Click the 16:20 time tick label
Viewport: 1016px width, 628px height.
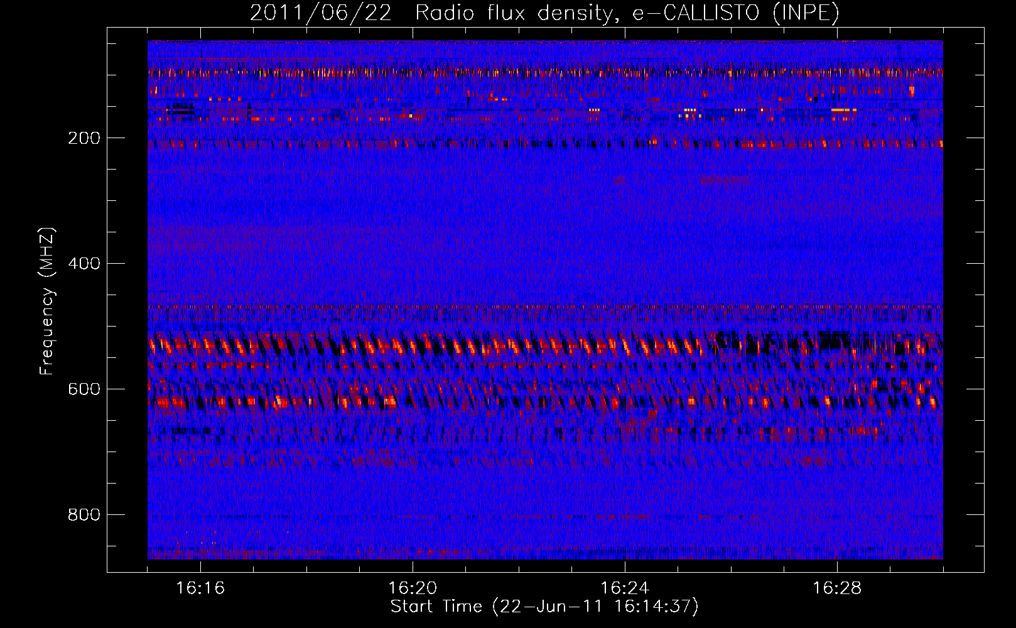click(413, 588)
